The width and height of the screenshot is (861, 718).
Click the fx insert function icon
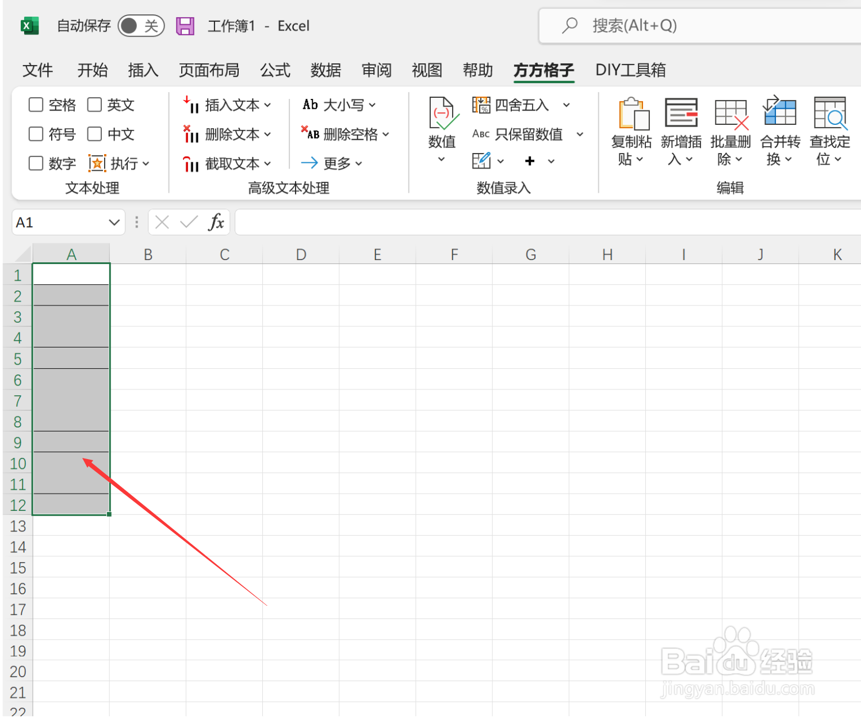(x=216, y=222)
